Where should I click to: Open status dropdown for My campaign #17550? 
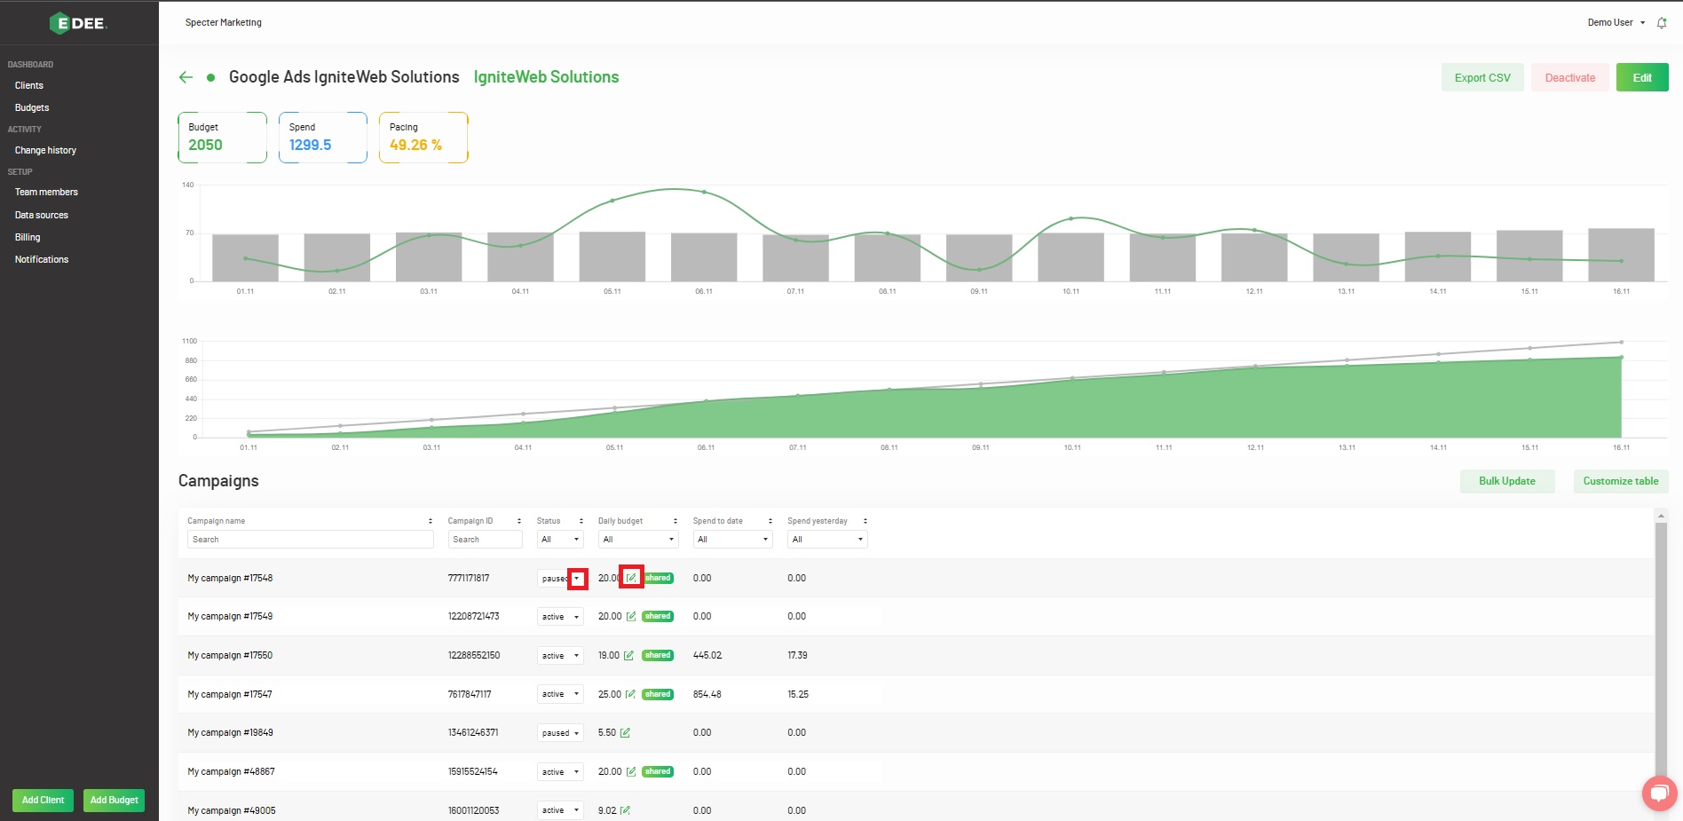pyautogui.click(x=560, y=656)
